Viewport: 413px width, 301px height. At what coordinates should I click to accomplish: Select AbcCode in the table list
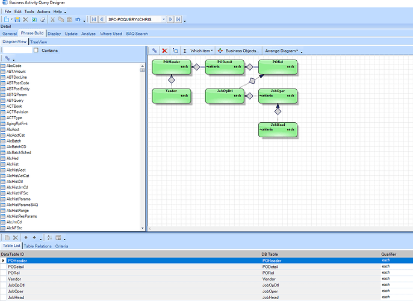(14, 66)
